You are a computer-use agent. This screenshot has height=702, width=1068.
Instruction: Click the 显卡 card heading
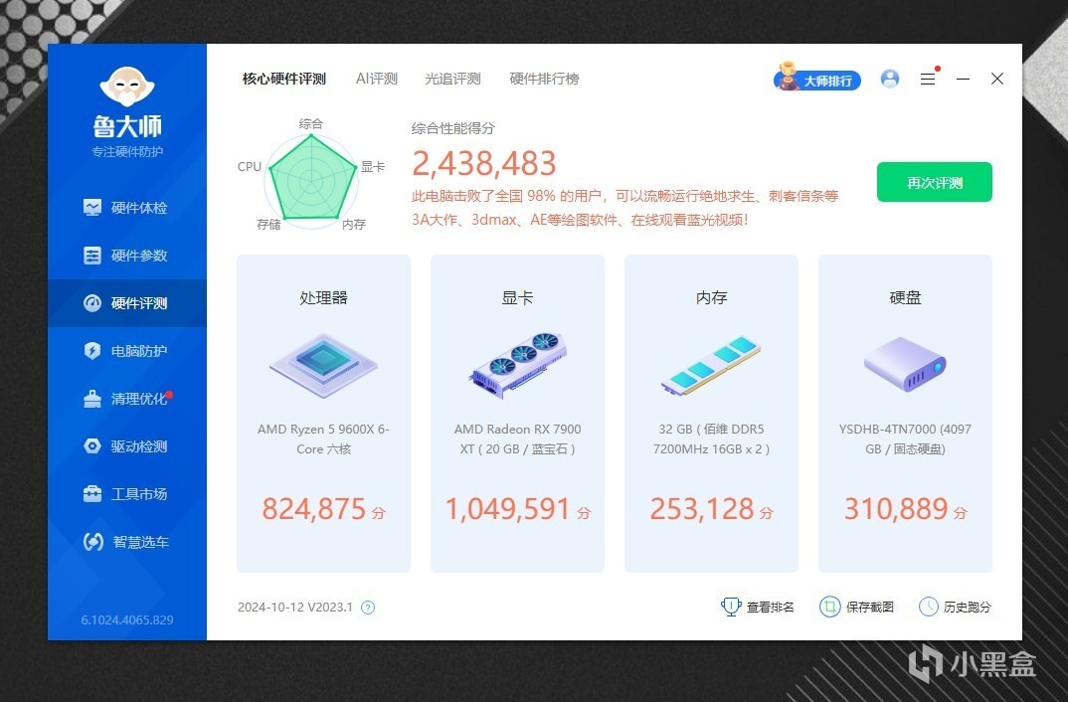(x=518, y=297)
